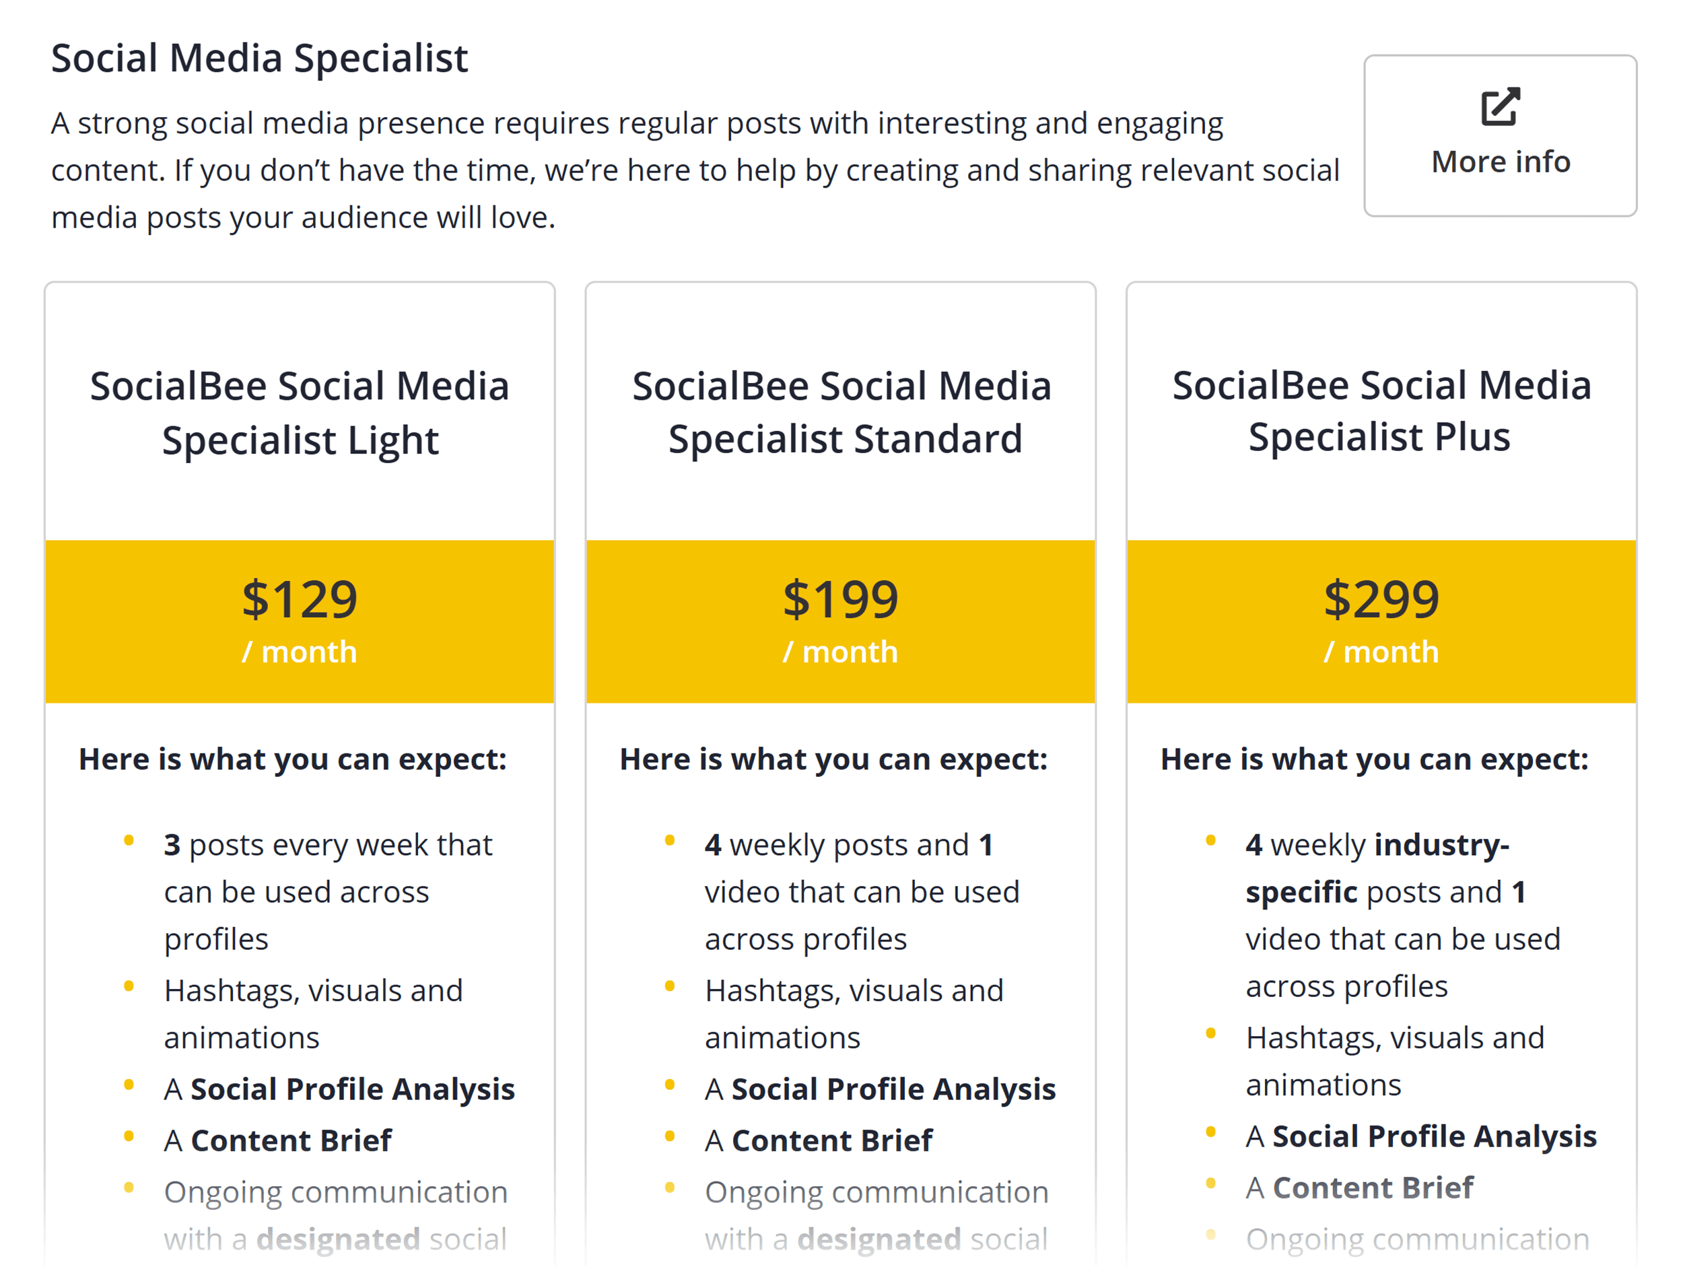Click the Light plan's 3 posts bullet point
The height and width of the screenshot is (1267, 1683).
click(x=328, y=890)
